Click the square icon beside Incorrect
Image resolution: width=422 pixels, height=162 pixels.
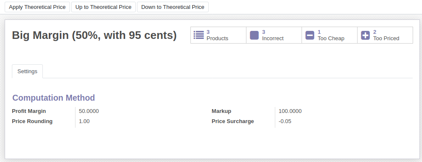[254, 35]
